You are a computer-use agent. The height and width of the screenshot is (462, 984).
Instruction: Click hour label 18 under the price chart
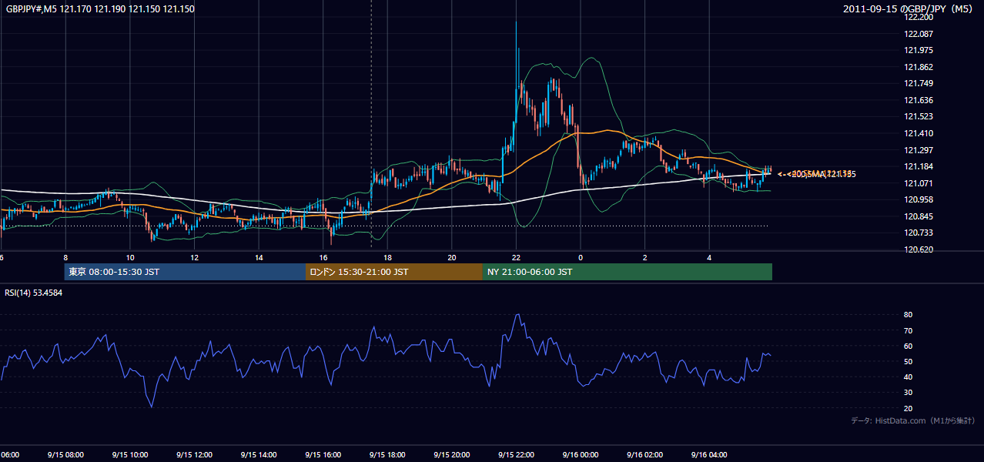coord(387,257)
